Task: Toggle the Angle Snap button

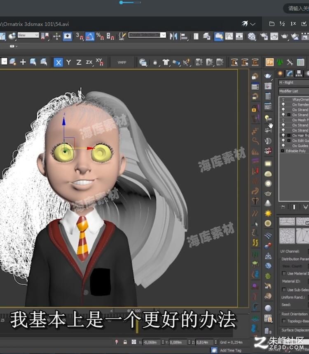Action: click(x=89, y=36)
